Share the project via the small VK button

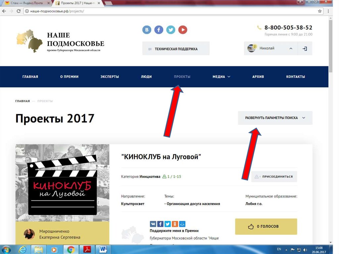click(x=153, y=224)
